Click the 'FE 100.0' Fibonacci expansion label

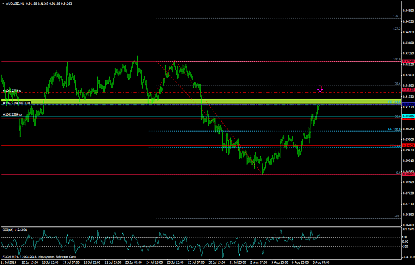pos(394,130)
